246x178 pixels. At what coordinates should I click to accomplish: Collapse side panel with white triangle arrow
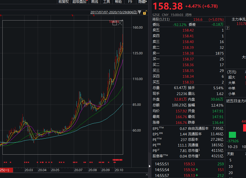[150, 166]
